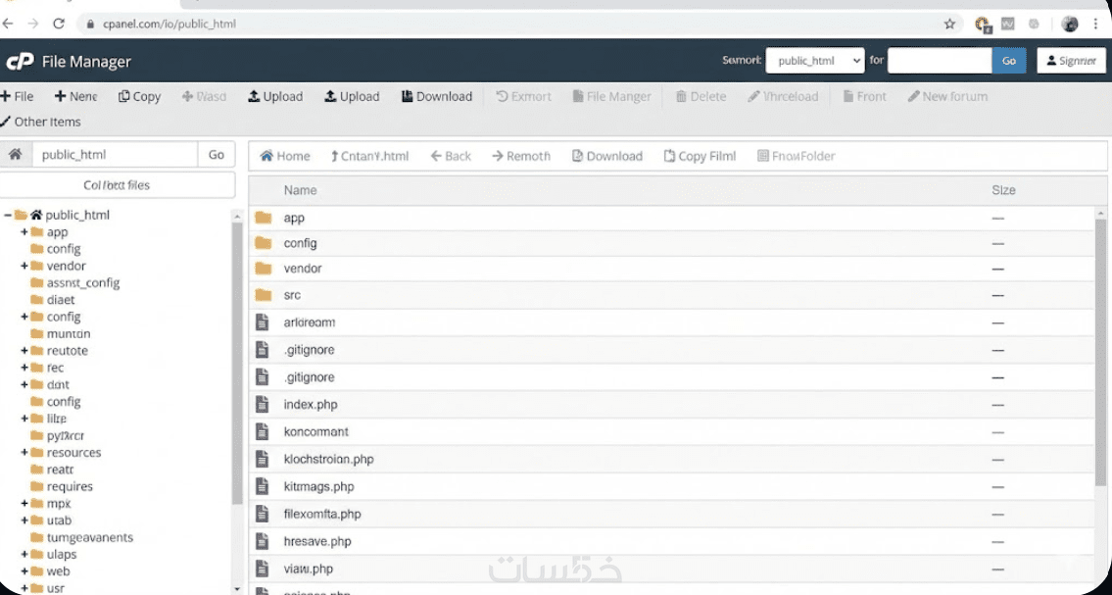The width and height of the screenshot is (1112, 595).
Task: Select the vendor folder icon in file list
Action: pos(264,269)
